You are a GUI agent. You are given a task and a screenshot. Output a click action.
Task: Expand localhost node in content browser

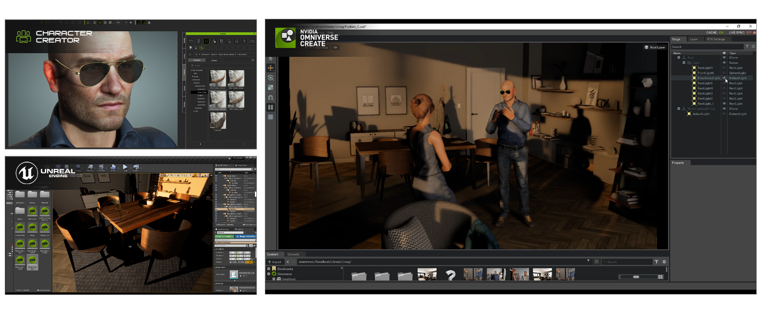(274, 279)
